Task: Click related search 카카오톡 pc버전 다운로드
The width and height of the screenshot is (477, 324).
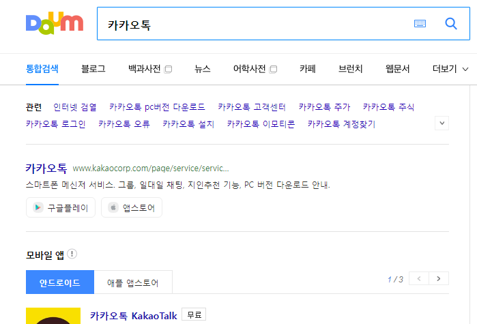Action: [x=157, y=107]
